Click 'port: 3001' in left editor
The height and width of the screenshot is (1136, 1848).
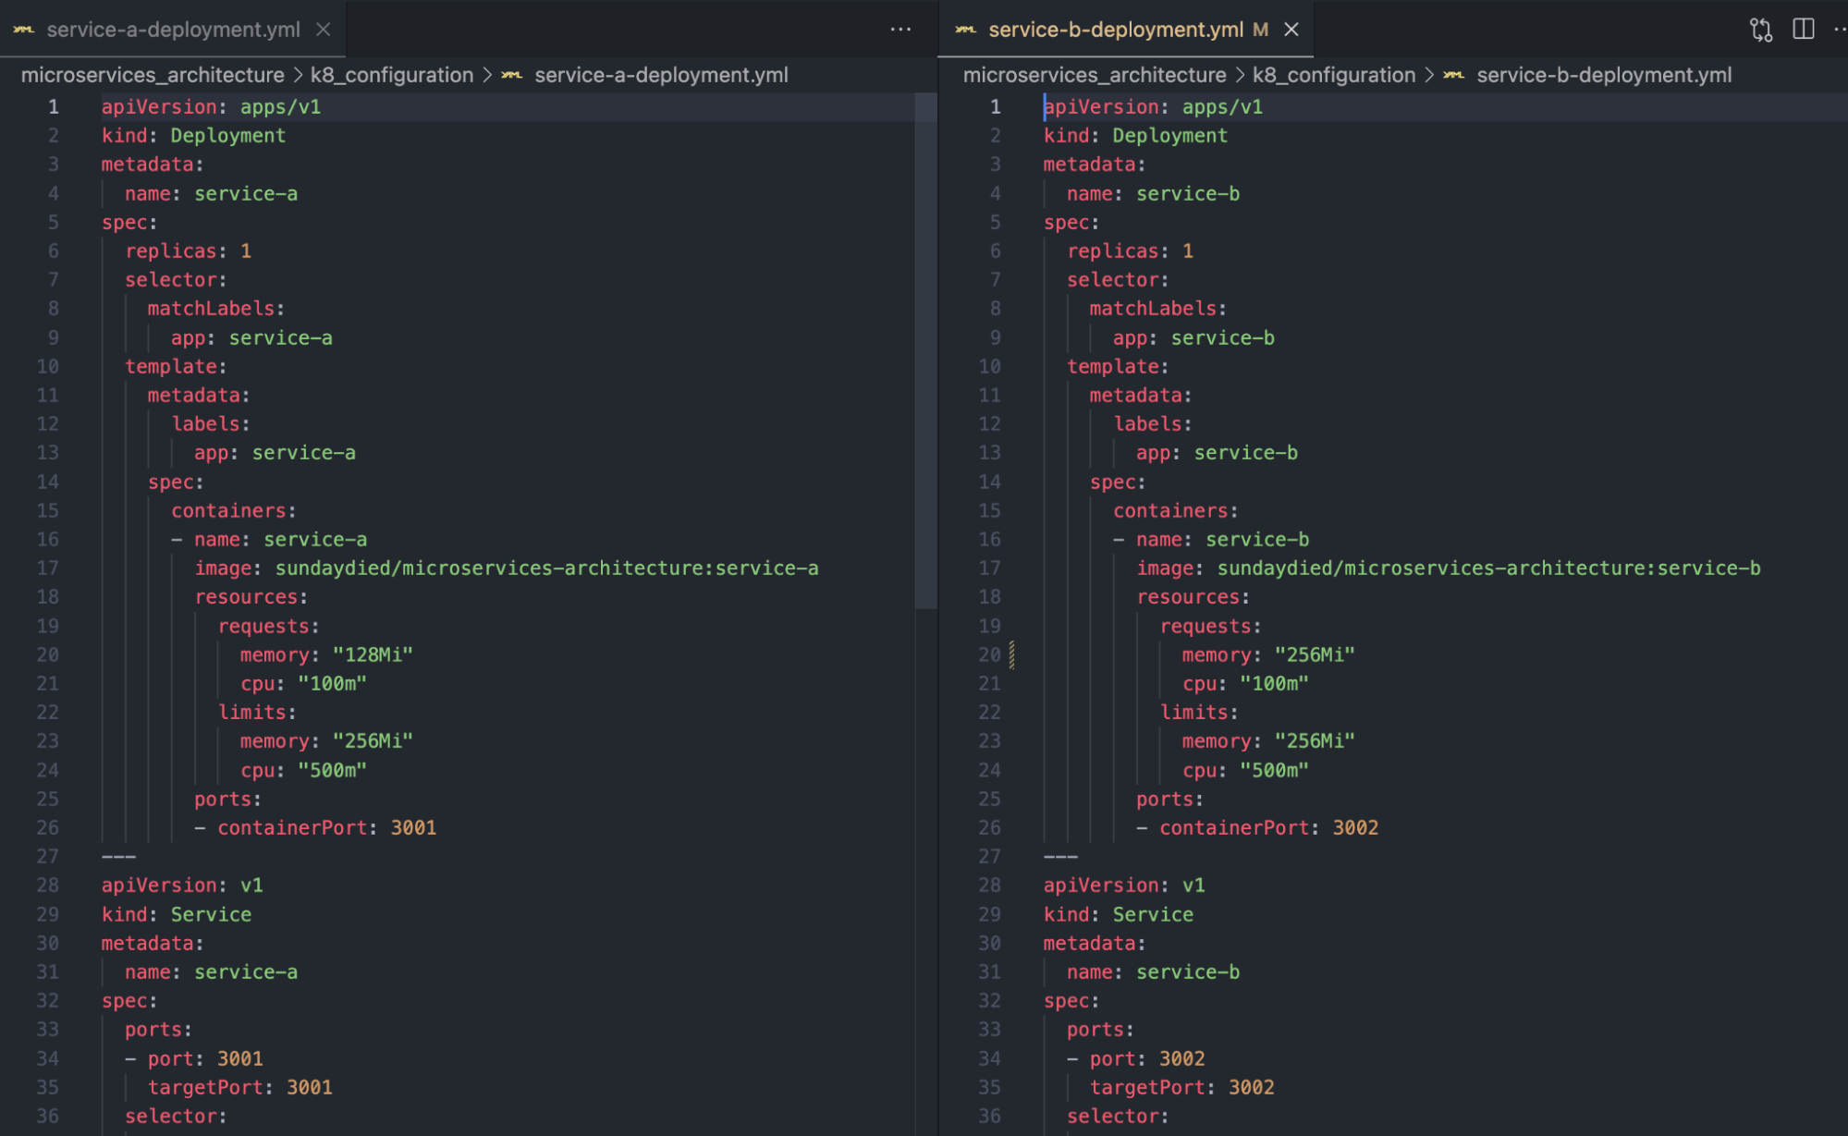pyautogui.click(x=205, y=1058)
